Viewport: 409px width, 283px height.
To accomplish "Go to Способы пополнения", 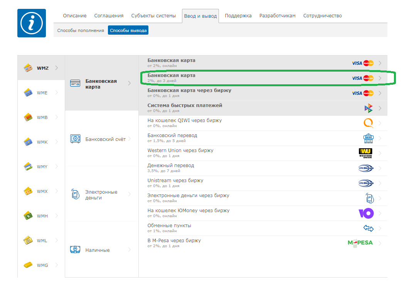I will click(x=81, y=30).
